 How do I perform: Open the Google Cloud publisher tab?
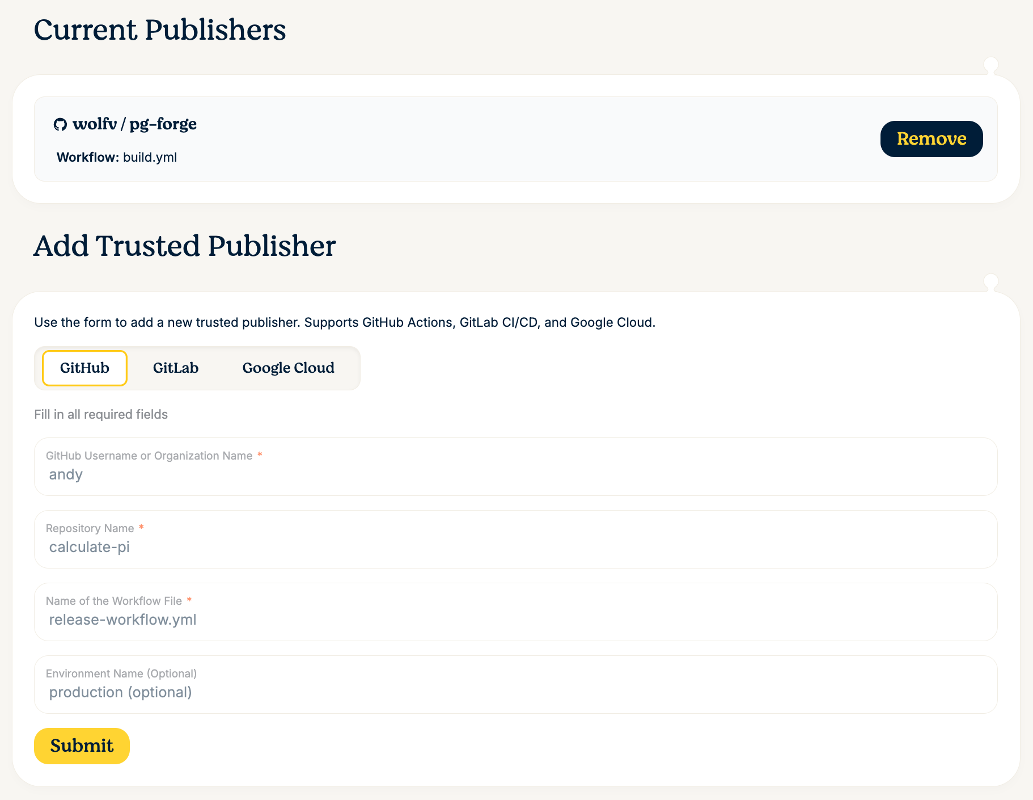point(288,368)
